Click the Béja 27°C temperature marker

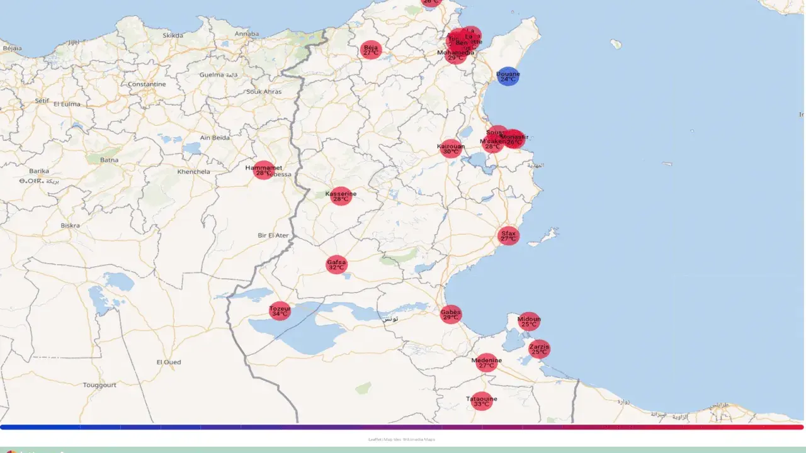(x=371, y=50)
